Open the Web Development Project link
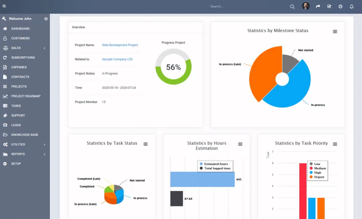Image resolution: width=362 pixels, height=219 pixels. 120,45
